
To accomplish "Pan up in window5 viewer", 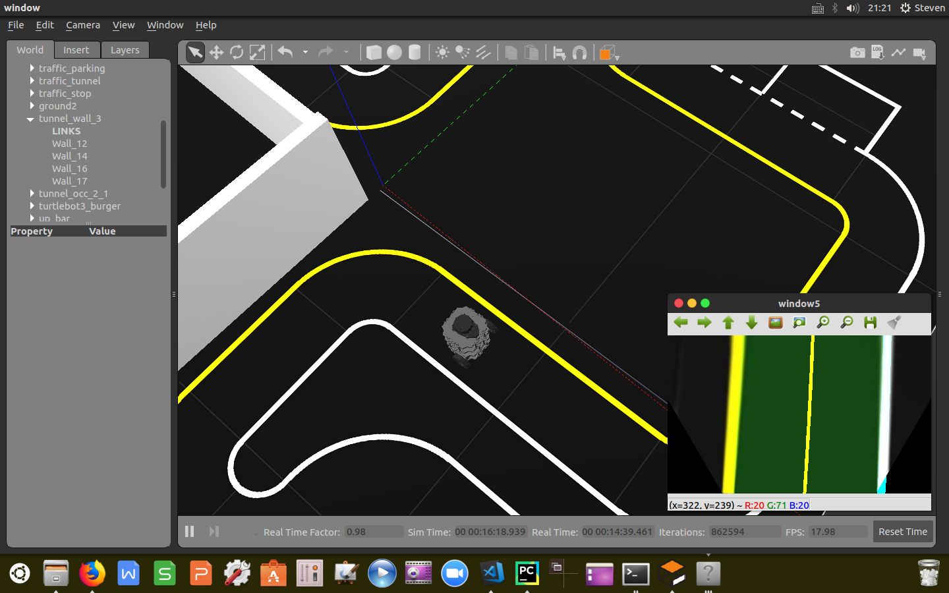I will pos(728,322).
